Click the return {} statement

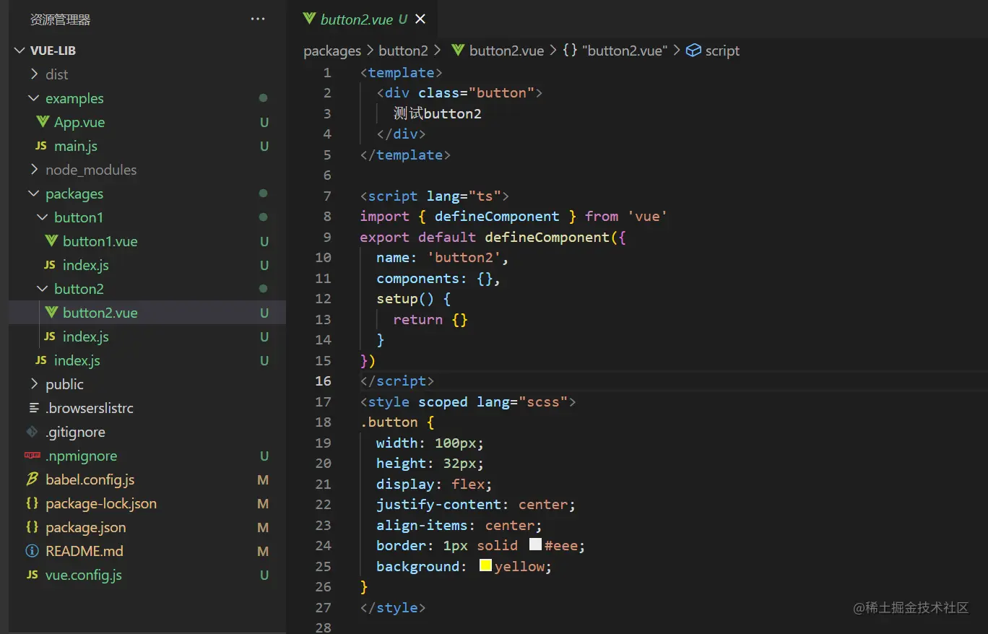(430, 319)
